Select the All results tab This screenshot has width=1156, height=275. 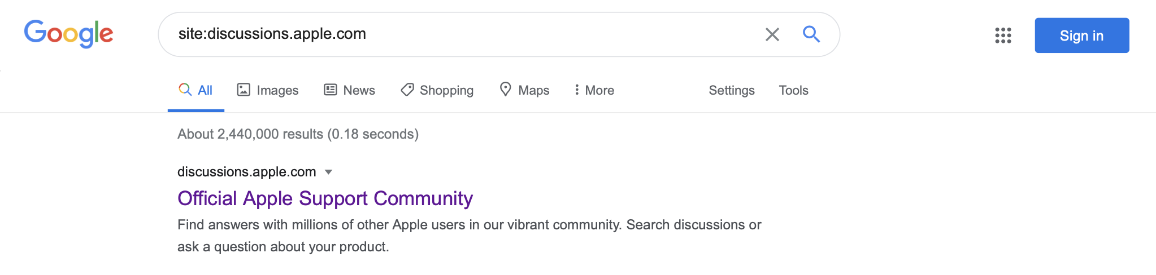pyautogui.click(x=205, y=90)
